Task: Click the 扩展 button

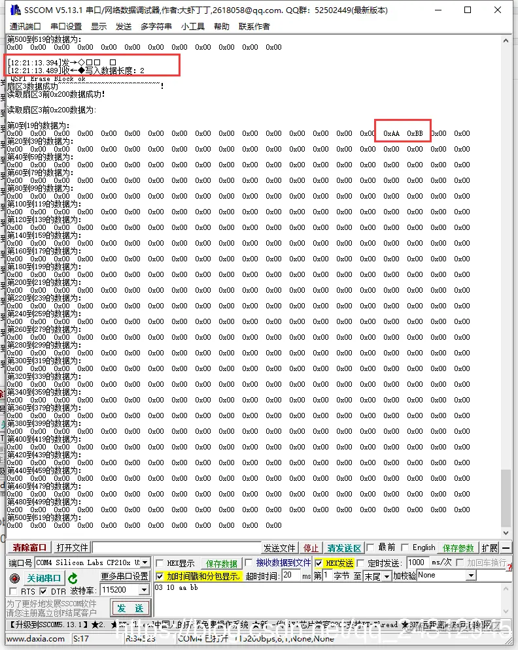Action: (x=489, y=548)
